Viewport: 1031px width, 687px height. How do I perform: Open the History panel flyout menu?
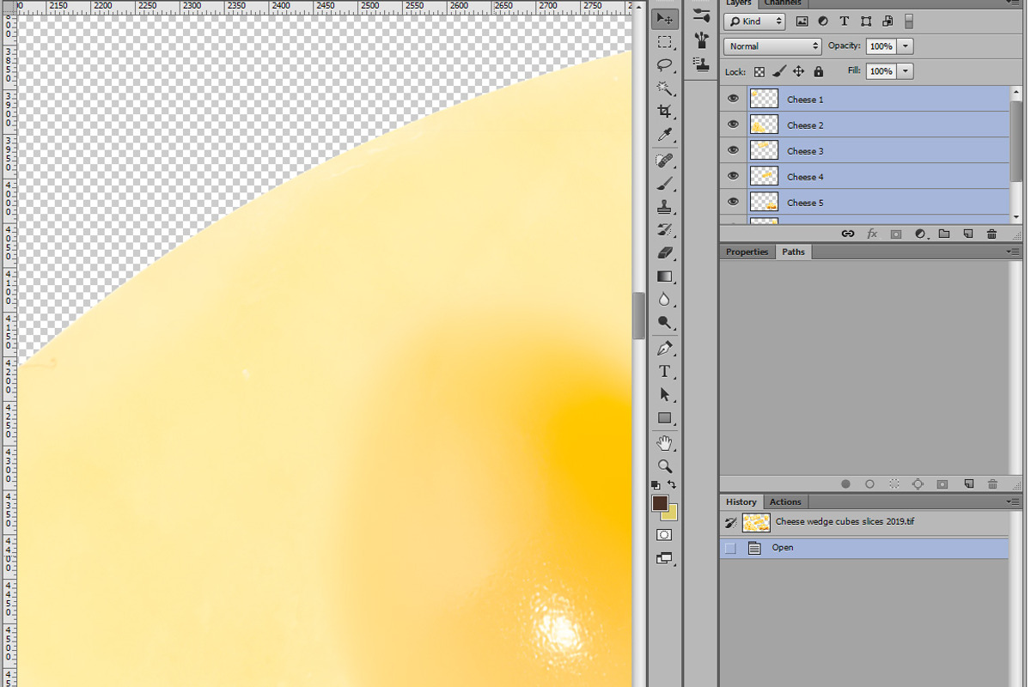click(1015, 502)
